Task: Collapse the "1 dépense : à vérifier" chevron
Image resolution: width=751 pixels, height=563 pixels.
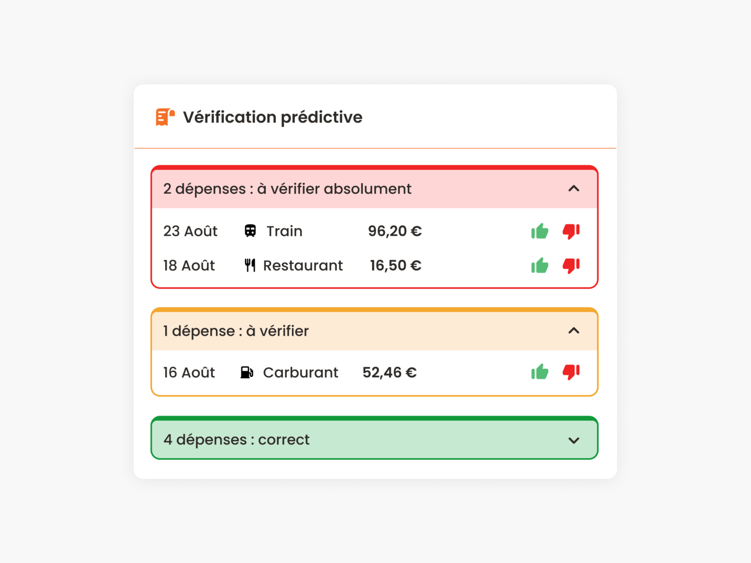Action: [574, 331]
